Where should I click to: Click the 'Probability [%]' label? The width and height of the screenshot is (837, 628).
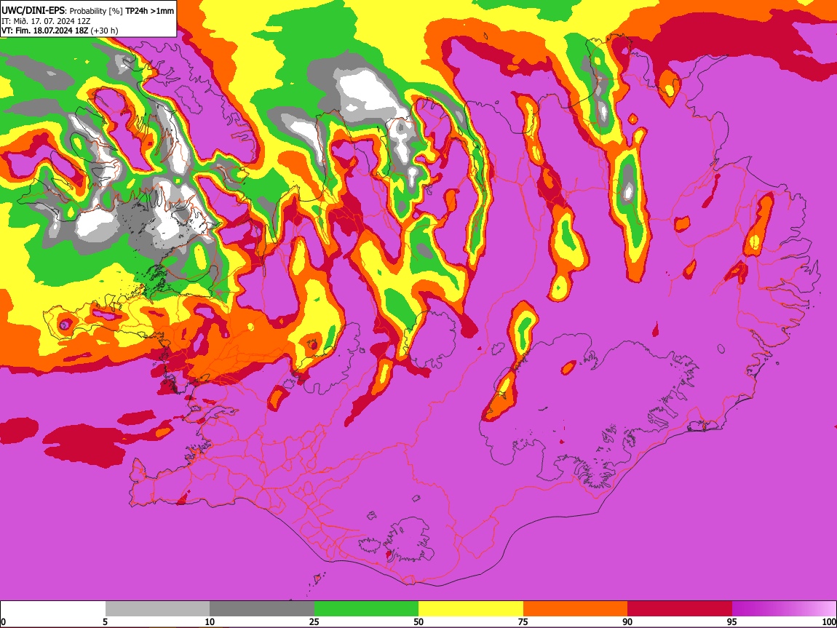pyautogui.click(x=96, y=11)
